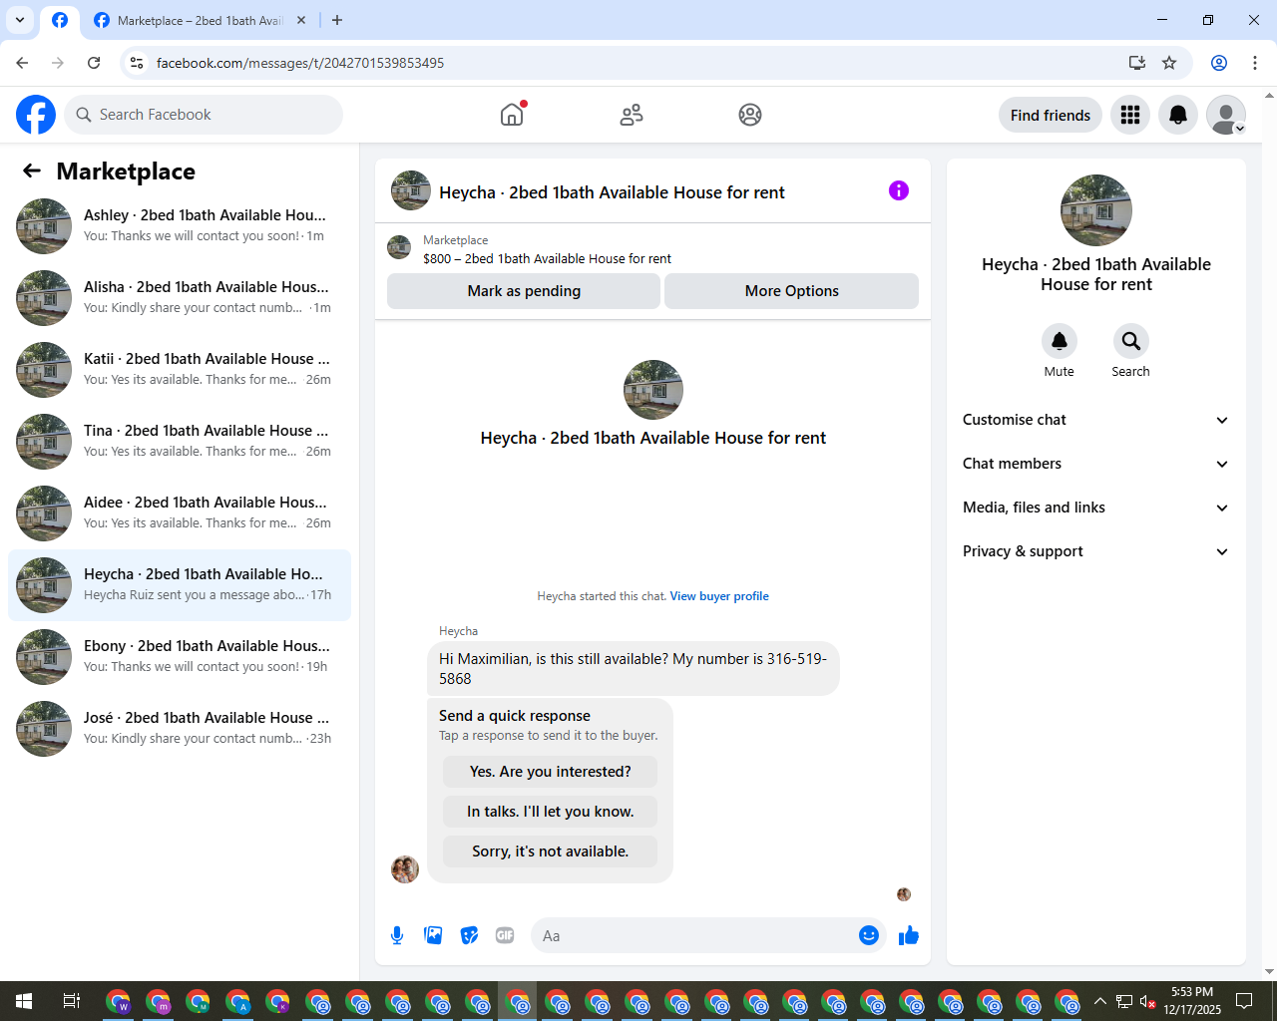Image resolution: width=1277 pixels, height=1021 pixels.
Task: Open the Aidee conversation
Action: point(180,513)
